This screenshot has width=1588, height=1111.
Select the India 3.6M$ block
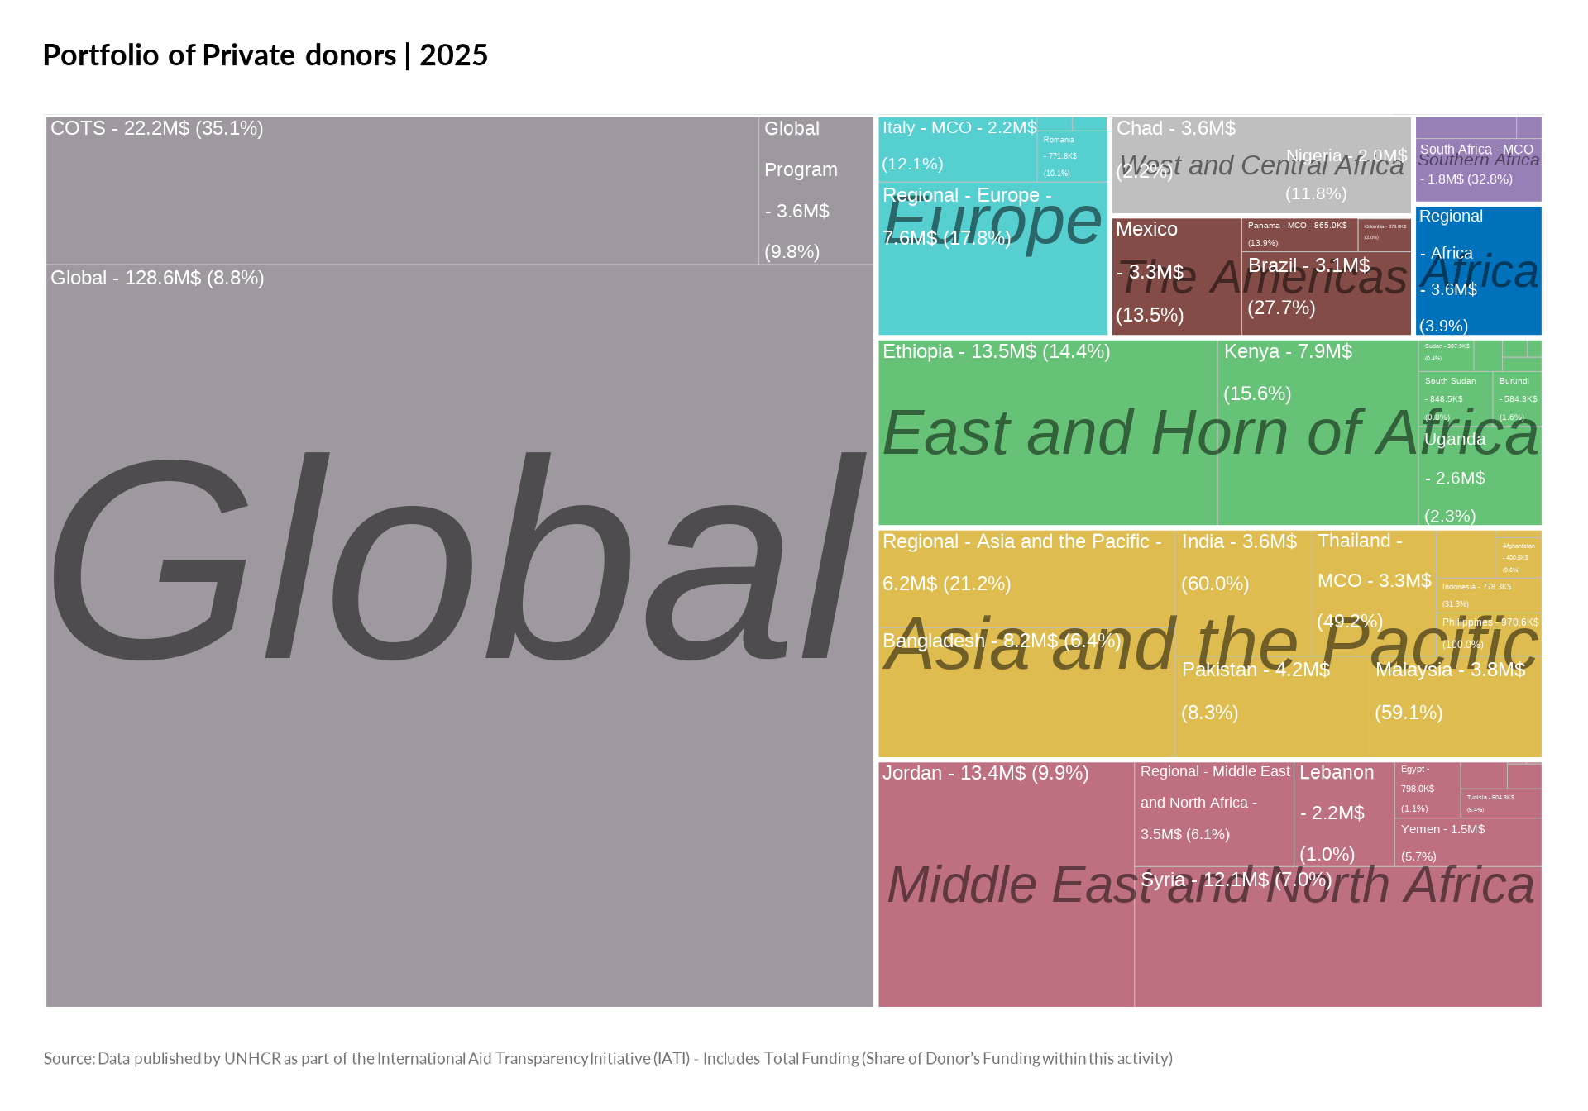(x=1242, y=591)
